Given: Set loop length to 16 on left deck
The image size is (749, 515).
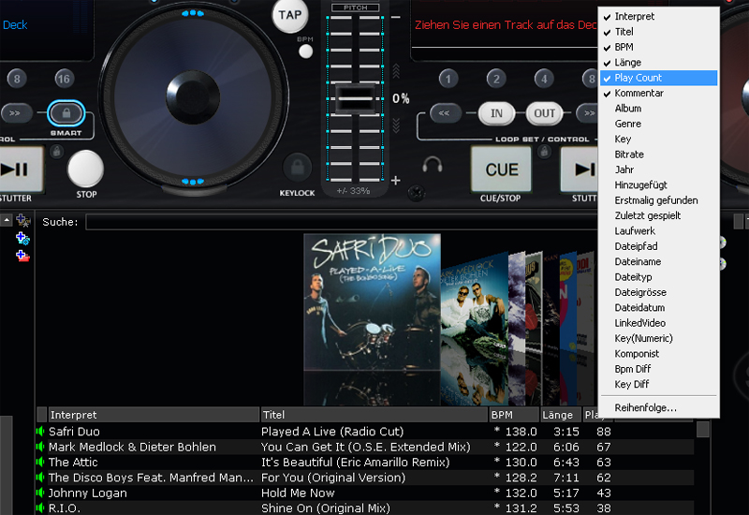Looking at the screenshot, I should (x=64, y=79).
